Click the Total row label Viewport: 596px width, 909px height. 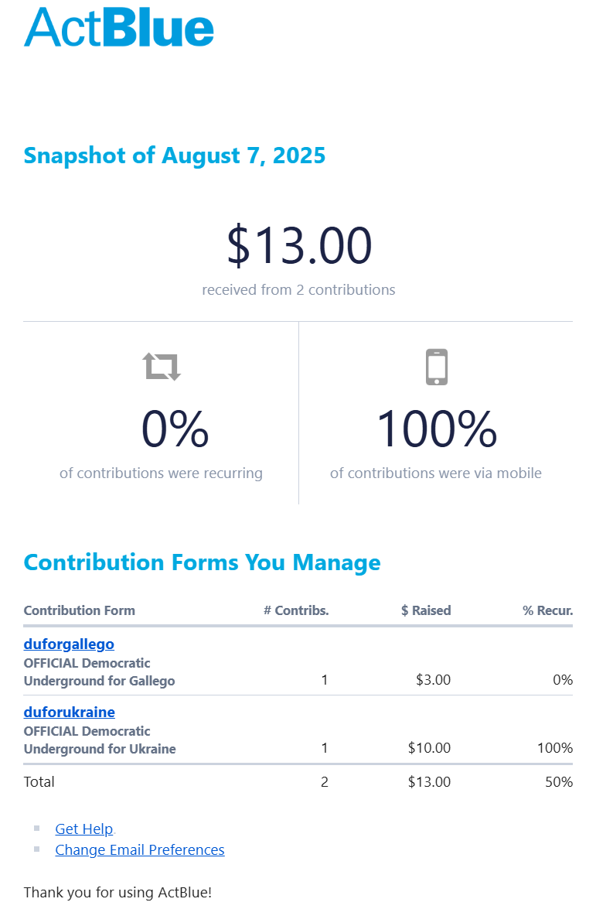click(39, 781)
